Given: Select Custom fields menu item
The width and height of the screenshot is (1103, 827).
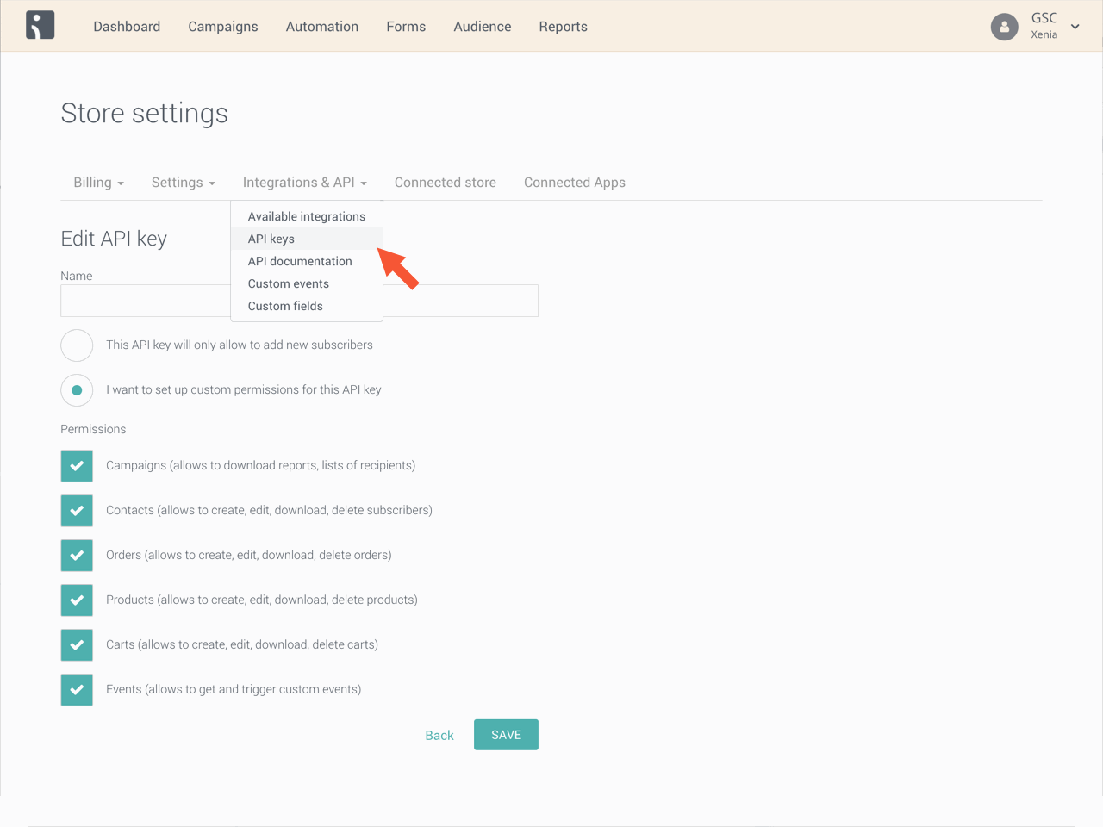Looking at the screenshot, I should (285, 307).
